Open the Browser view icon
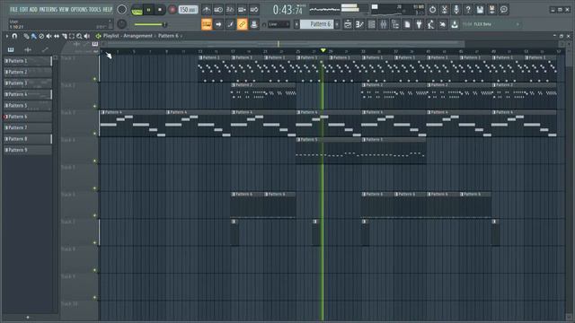Image resolution: width=575 pixels, height=323 pixels. (395, 24)
